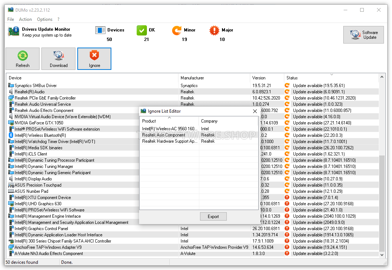Click the orange Minor updates icon

click(177, 30)
